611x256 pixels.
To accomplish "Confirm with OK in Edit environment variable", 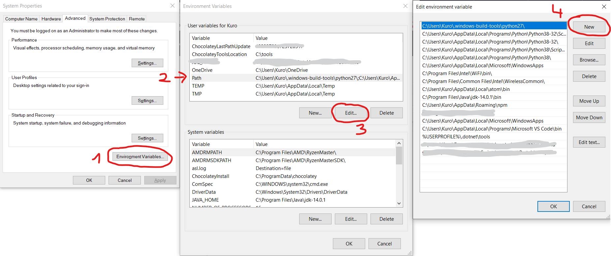I will 553,206.
